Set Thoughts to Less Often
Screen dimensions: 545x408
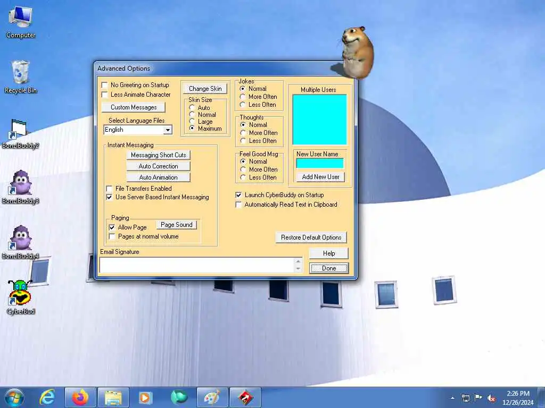coord(243,141)
